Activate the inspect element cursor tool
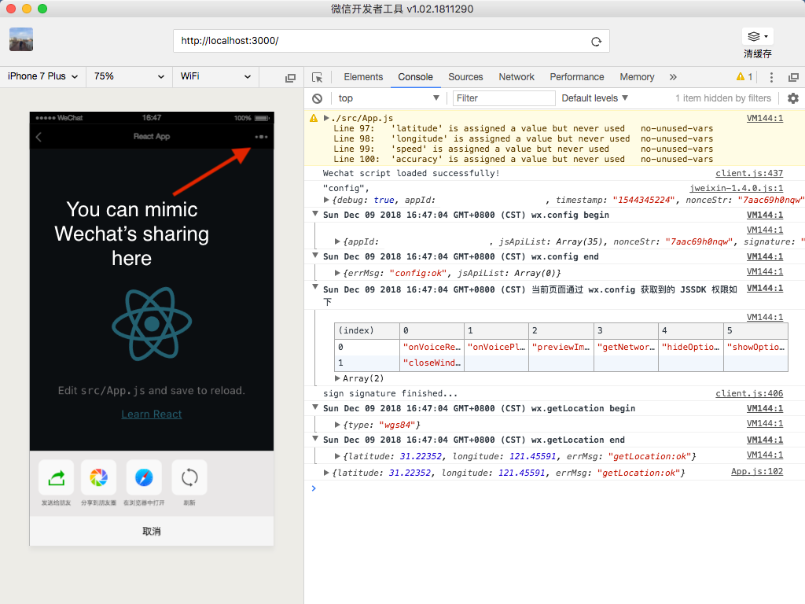This screenshot has height=604, width=805. (x=318, y=77)
